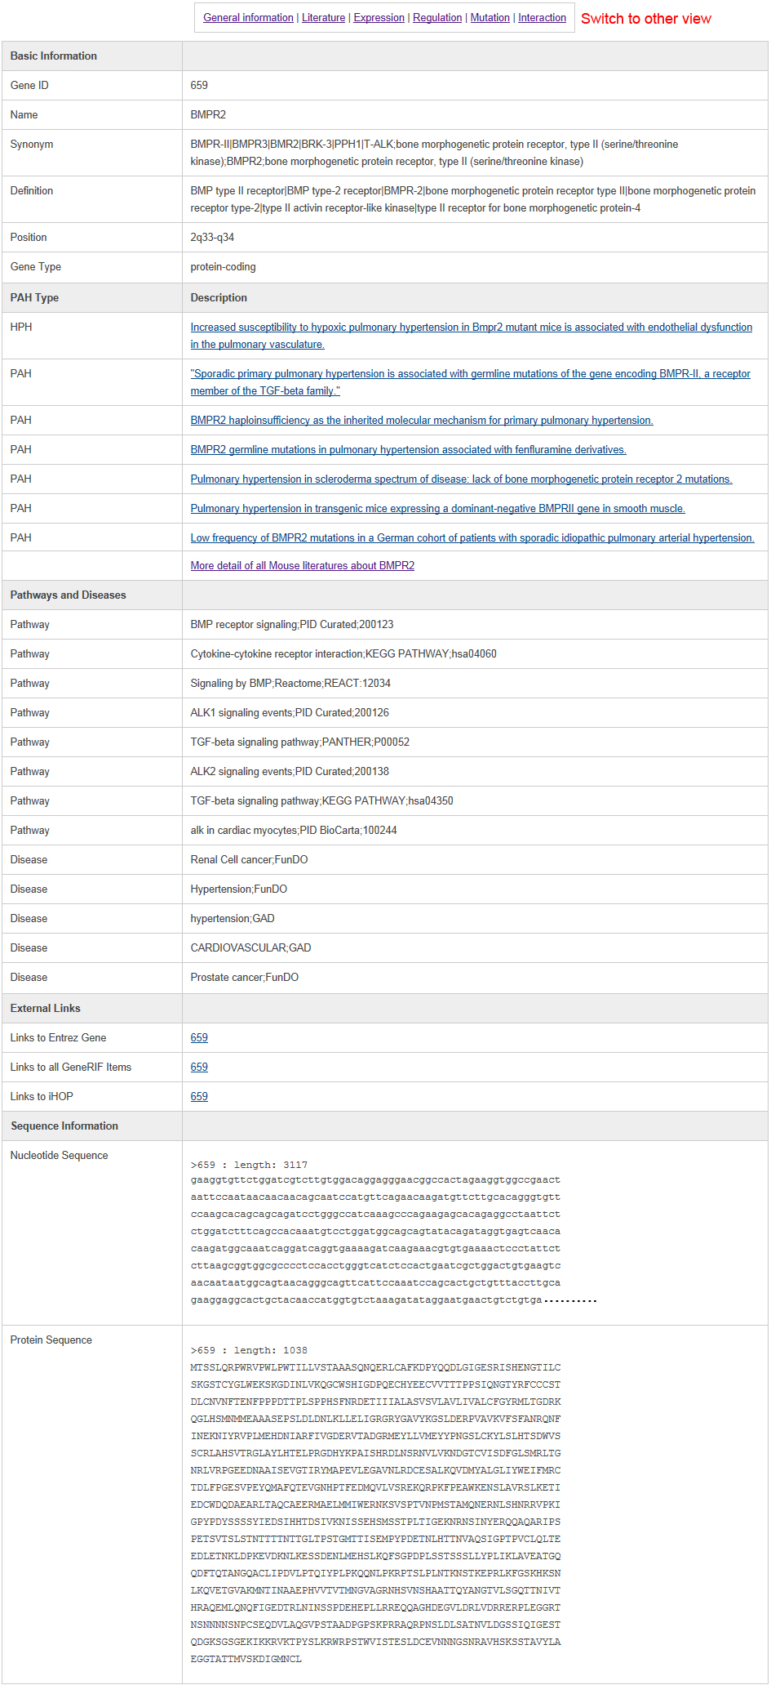This screenshot has height=1694, width=771.
Task: Select the Mutation navigation link
Action: [x=490, y=18]
